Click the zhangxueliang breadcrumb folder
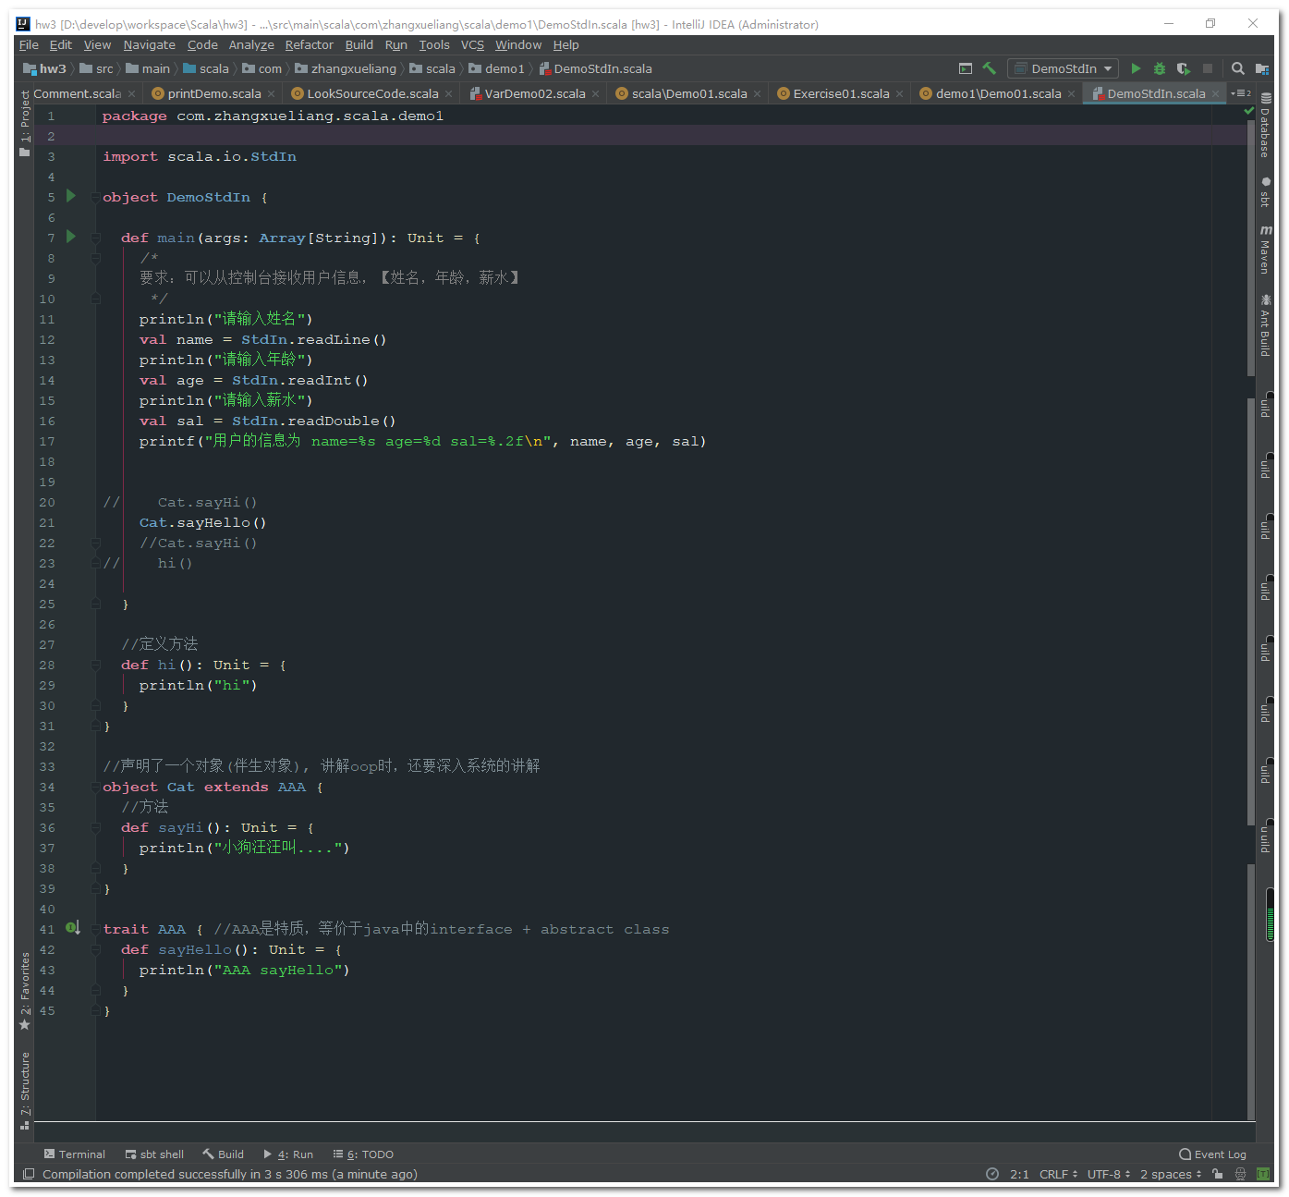The height and width of the screenshot is (1197, 1289). [347, 68]
